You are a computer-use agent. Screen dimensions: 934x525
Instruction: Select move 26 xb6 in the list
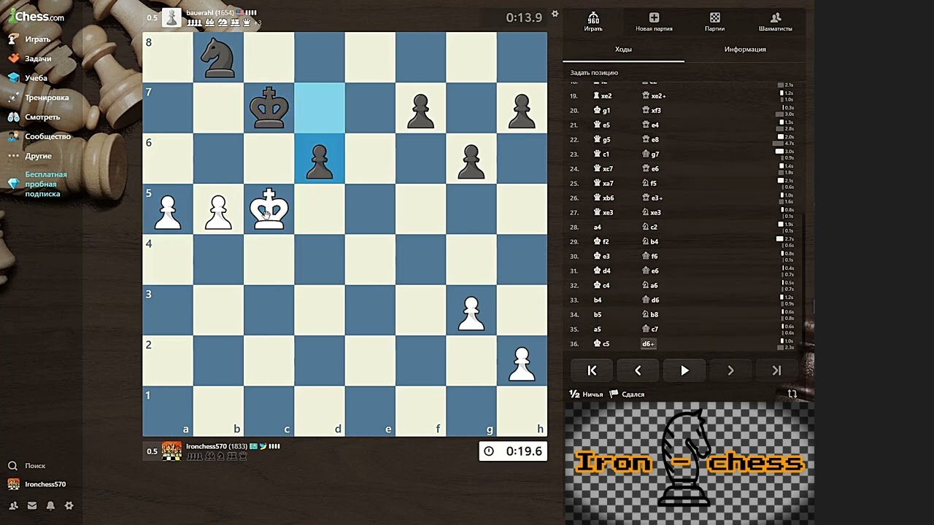[x=604, y=198]
